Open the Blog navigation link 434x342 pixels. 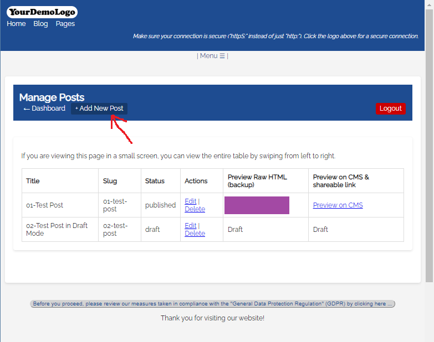coord(40,24)
